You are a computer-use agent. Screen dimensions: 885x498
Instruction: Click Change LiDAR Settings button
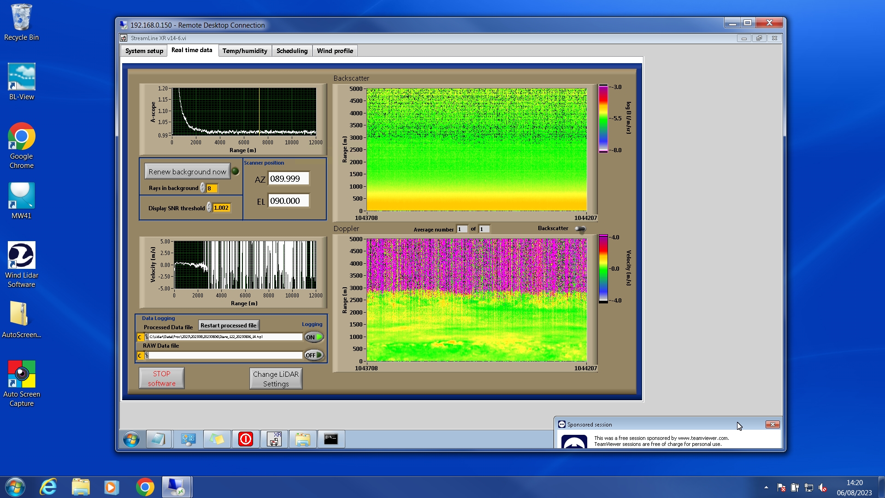tap(276, 379)
